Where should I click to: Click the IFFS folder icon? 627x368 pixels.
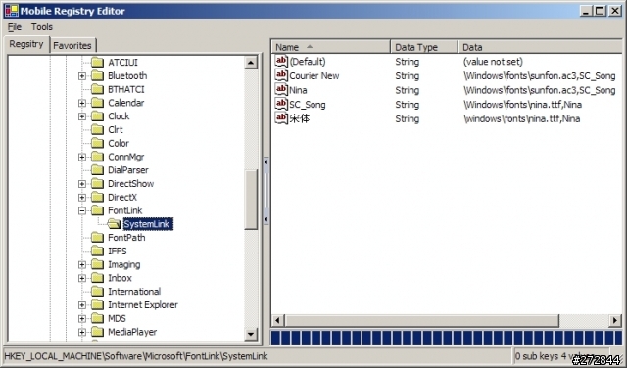coord(97,251)
